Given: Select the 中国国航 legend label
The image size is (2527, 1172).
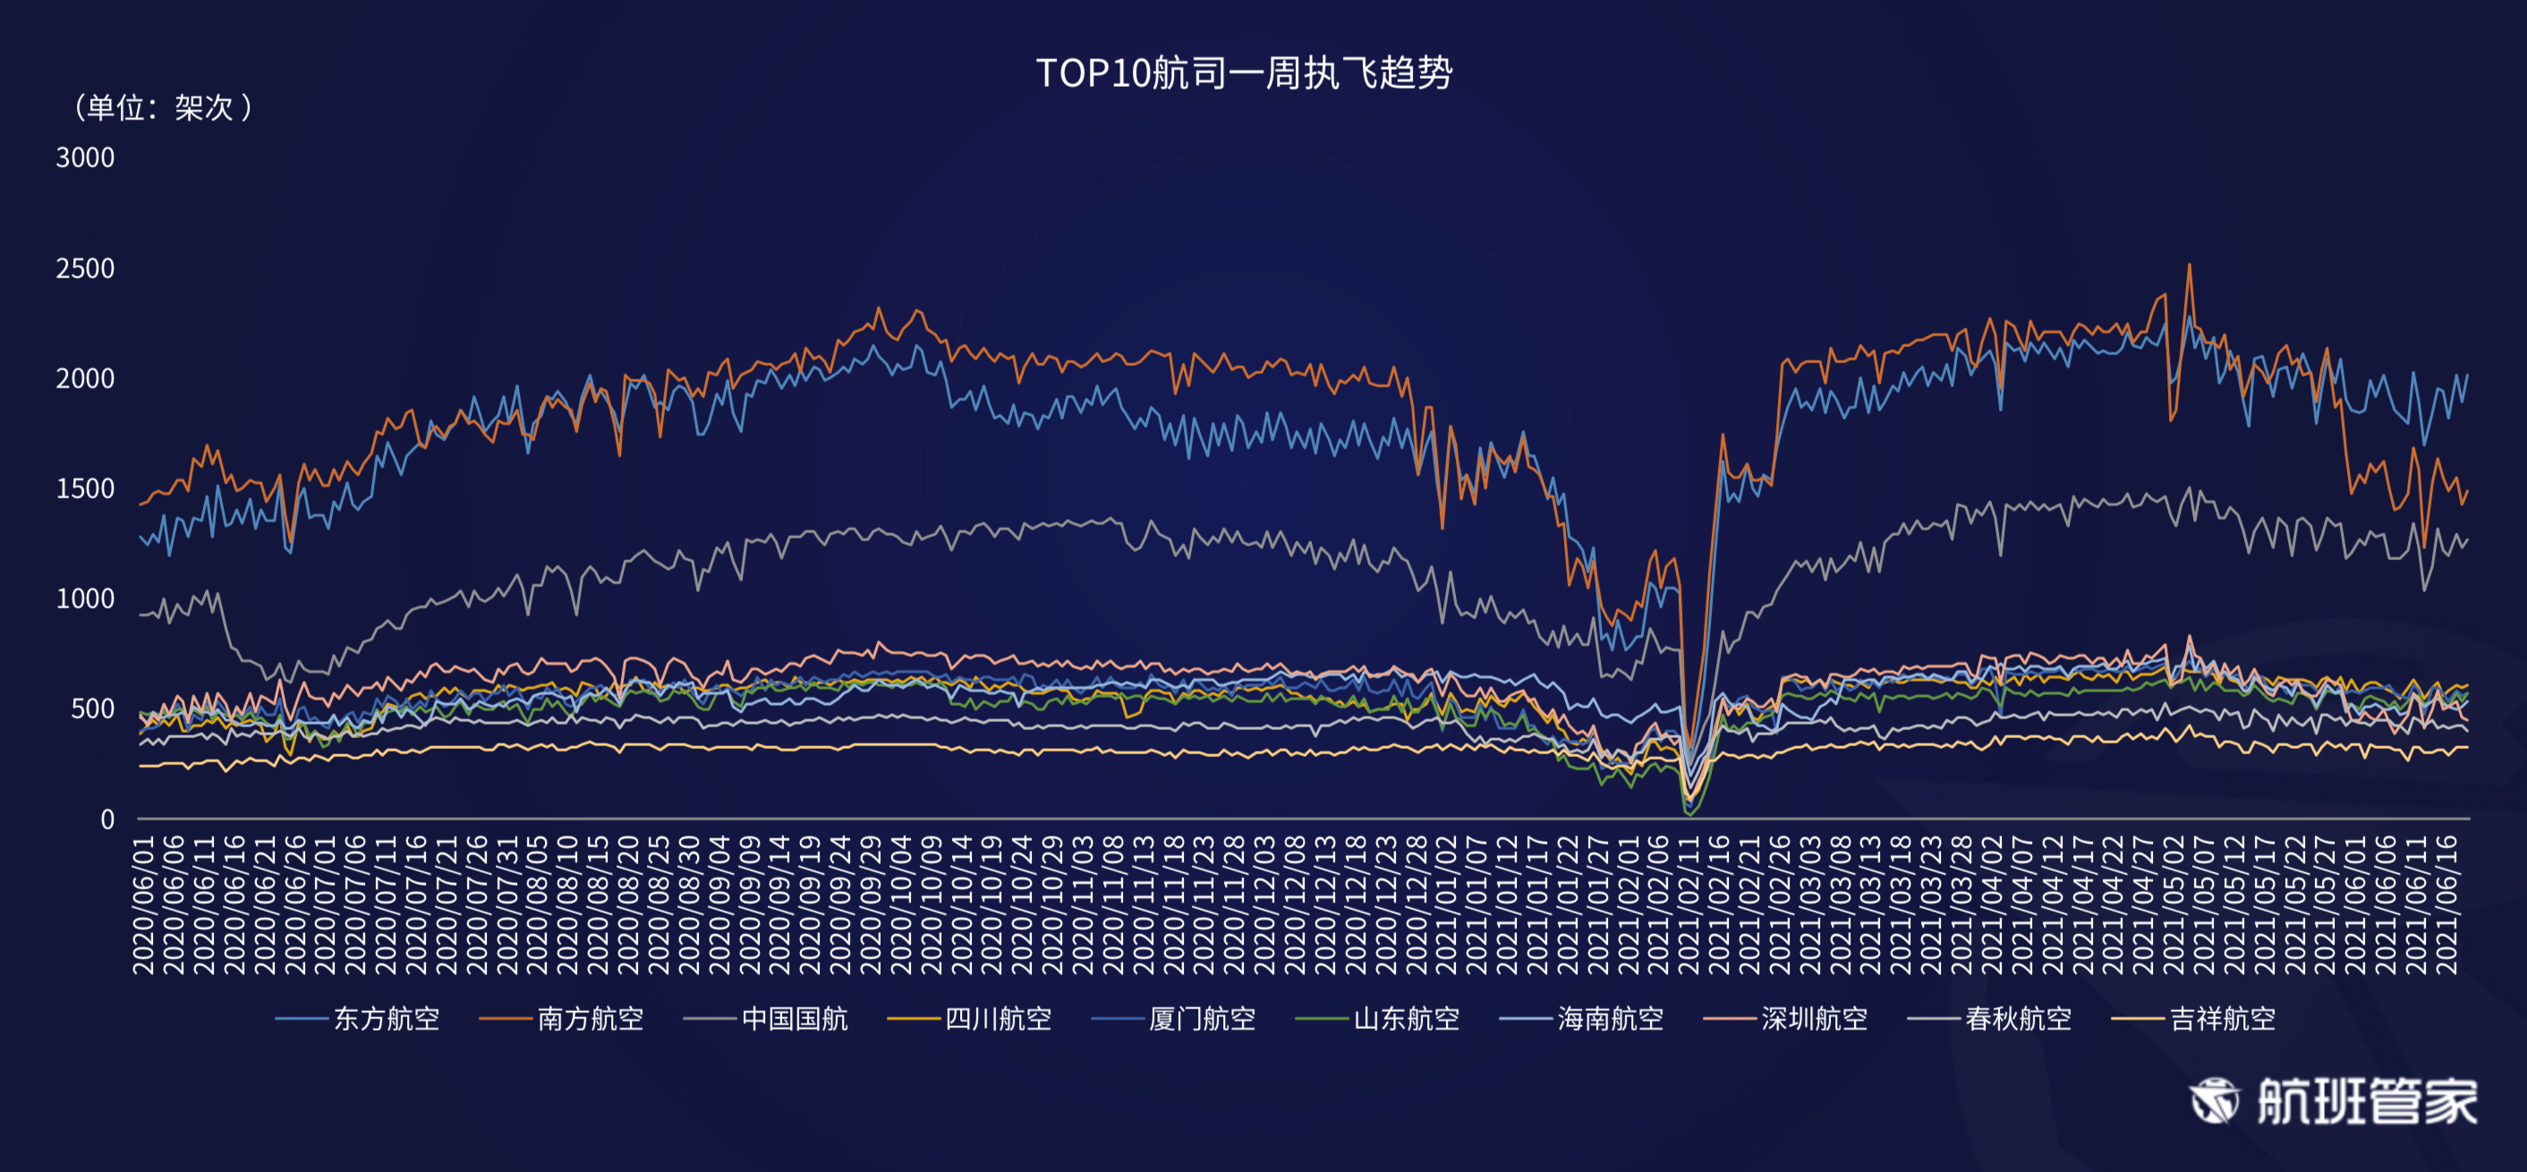Looking at the screenshot, I should click(795, 1019).
